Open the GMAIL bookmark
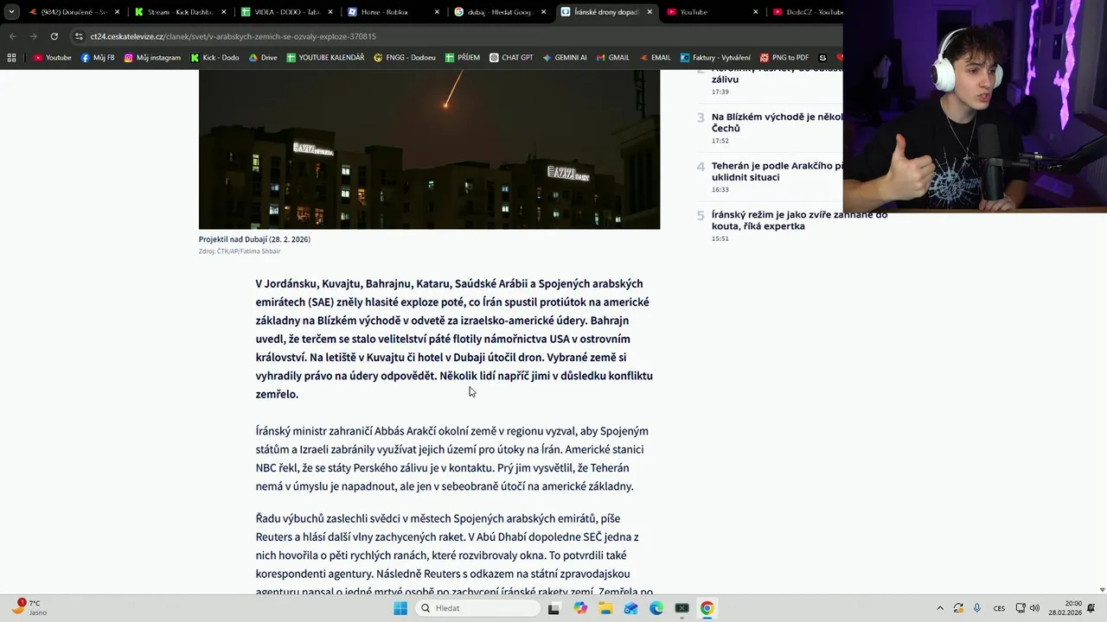 pos(612,58)
